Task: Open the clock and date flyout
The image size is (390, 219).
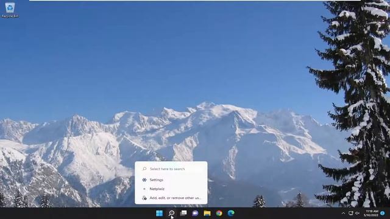Action: click(x=371, y=213)
